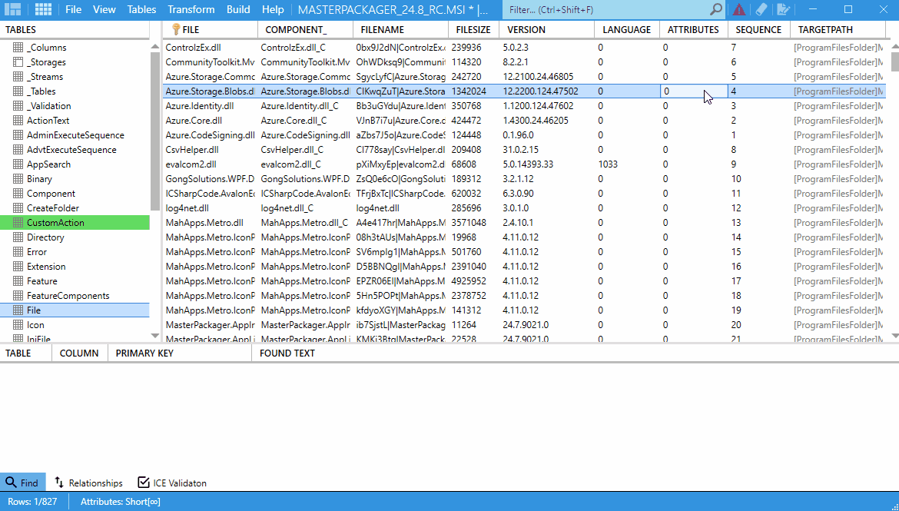Click the FOUND TEXT column header
The height and width of the screenshot is (511, 899).
[x=287, y=353]
